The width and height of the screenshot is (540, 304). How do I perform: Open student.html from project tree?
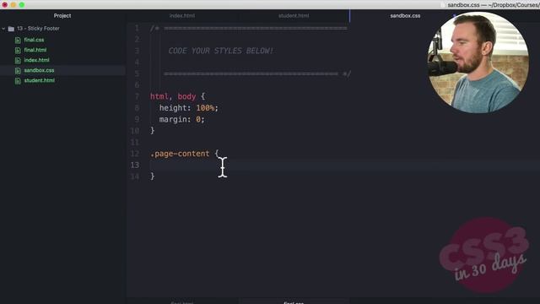tap(40, 80)
